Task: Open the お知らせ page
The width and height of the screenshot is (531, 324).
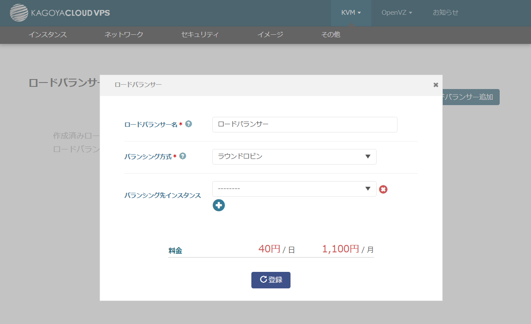Action: [x=445, y=13]
